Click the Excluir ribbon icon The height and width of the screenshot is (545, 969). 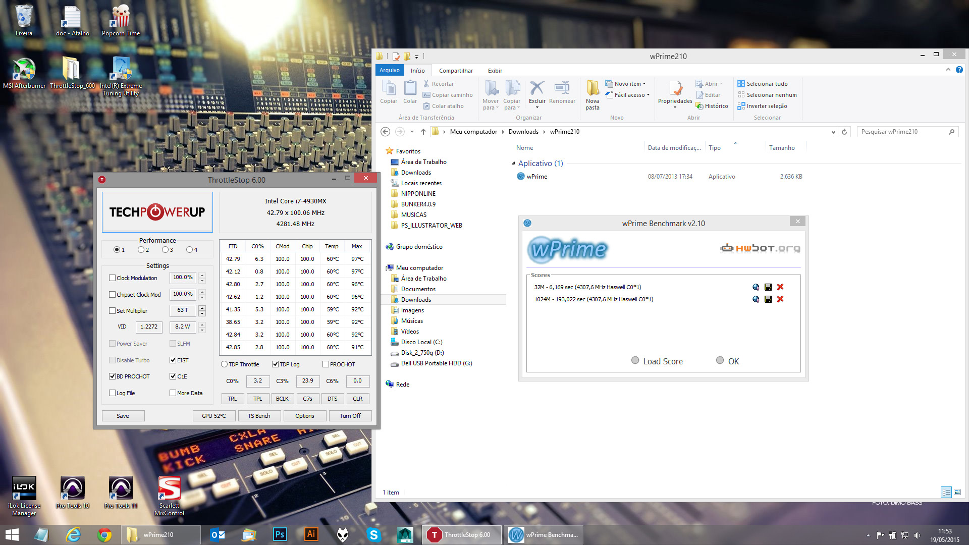pos(537,94)
